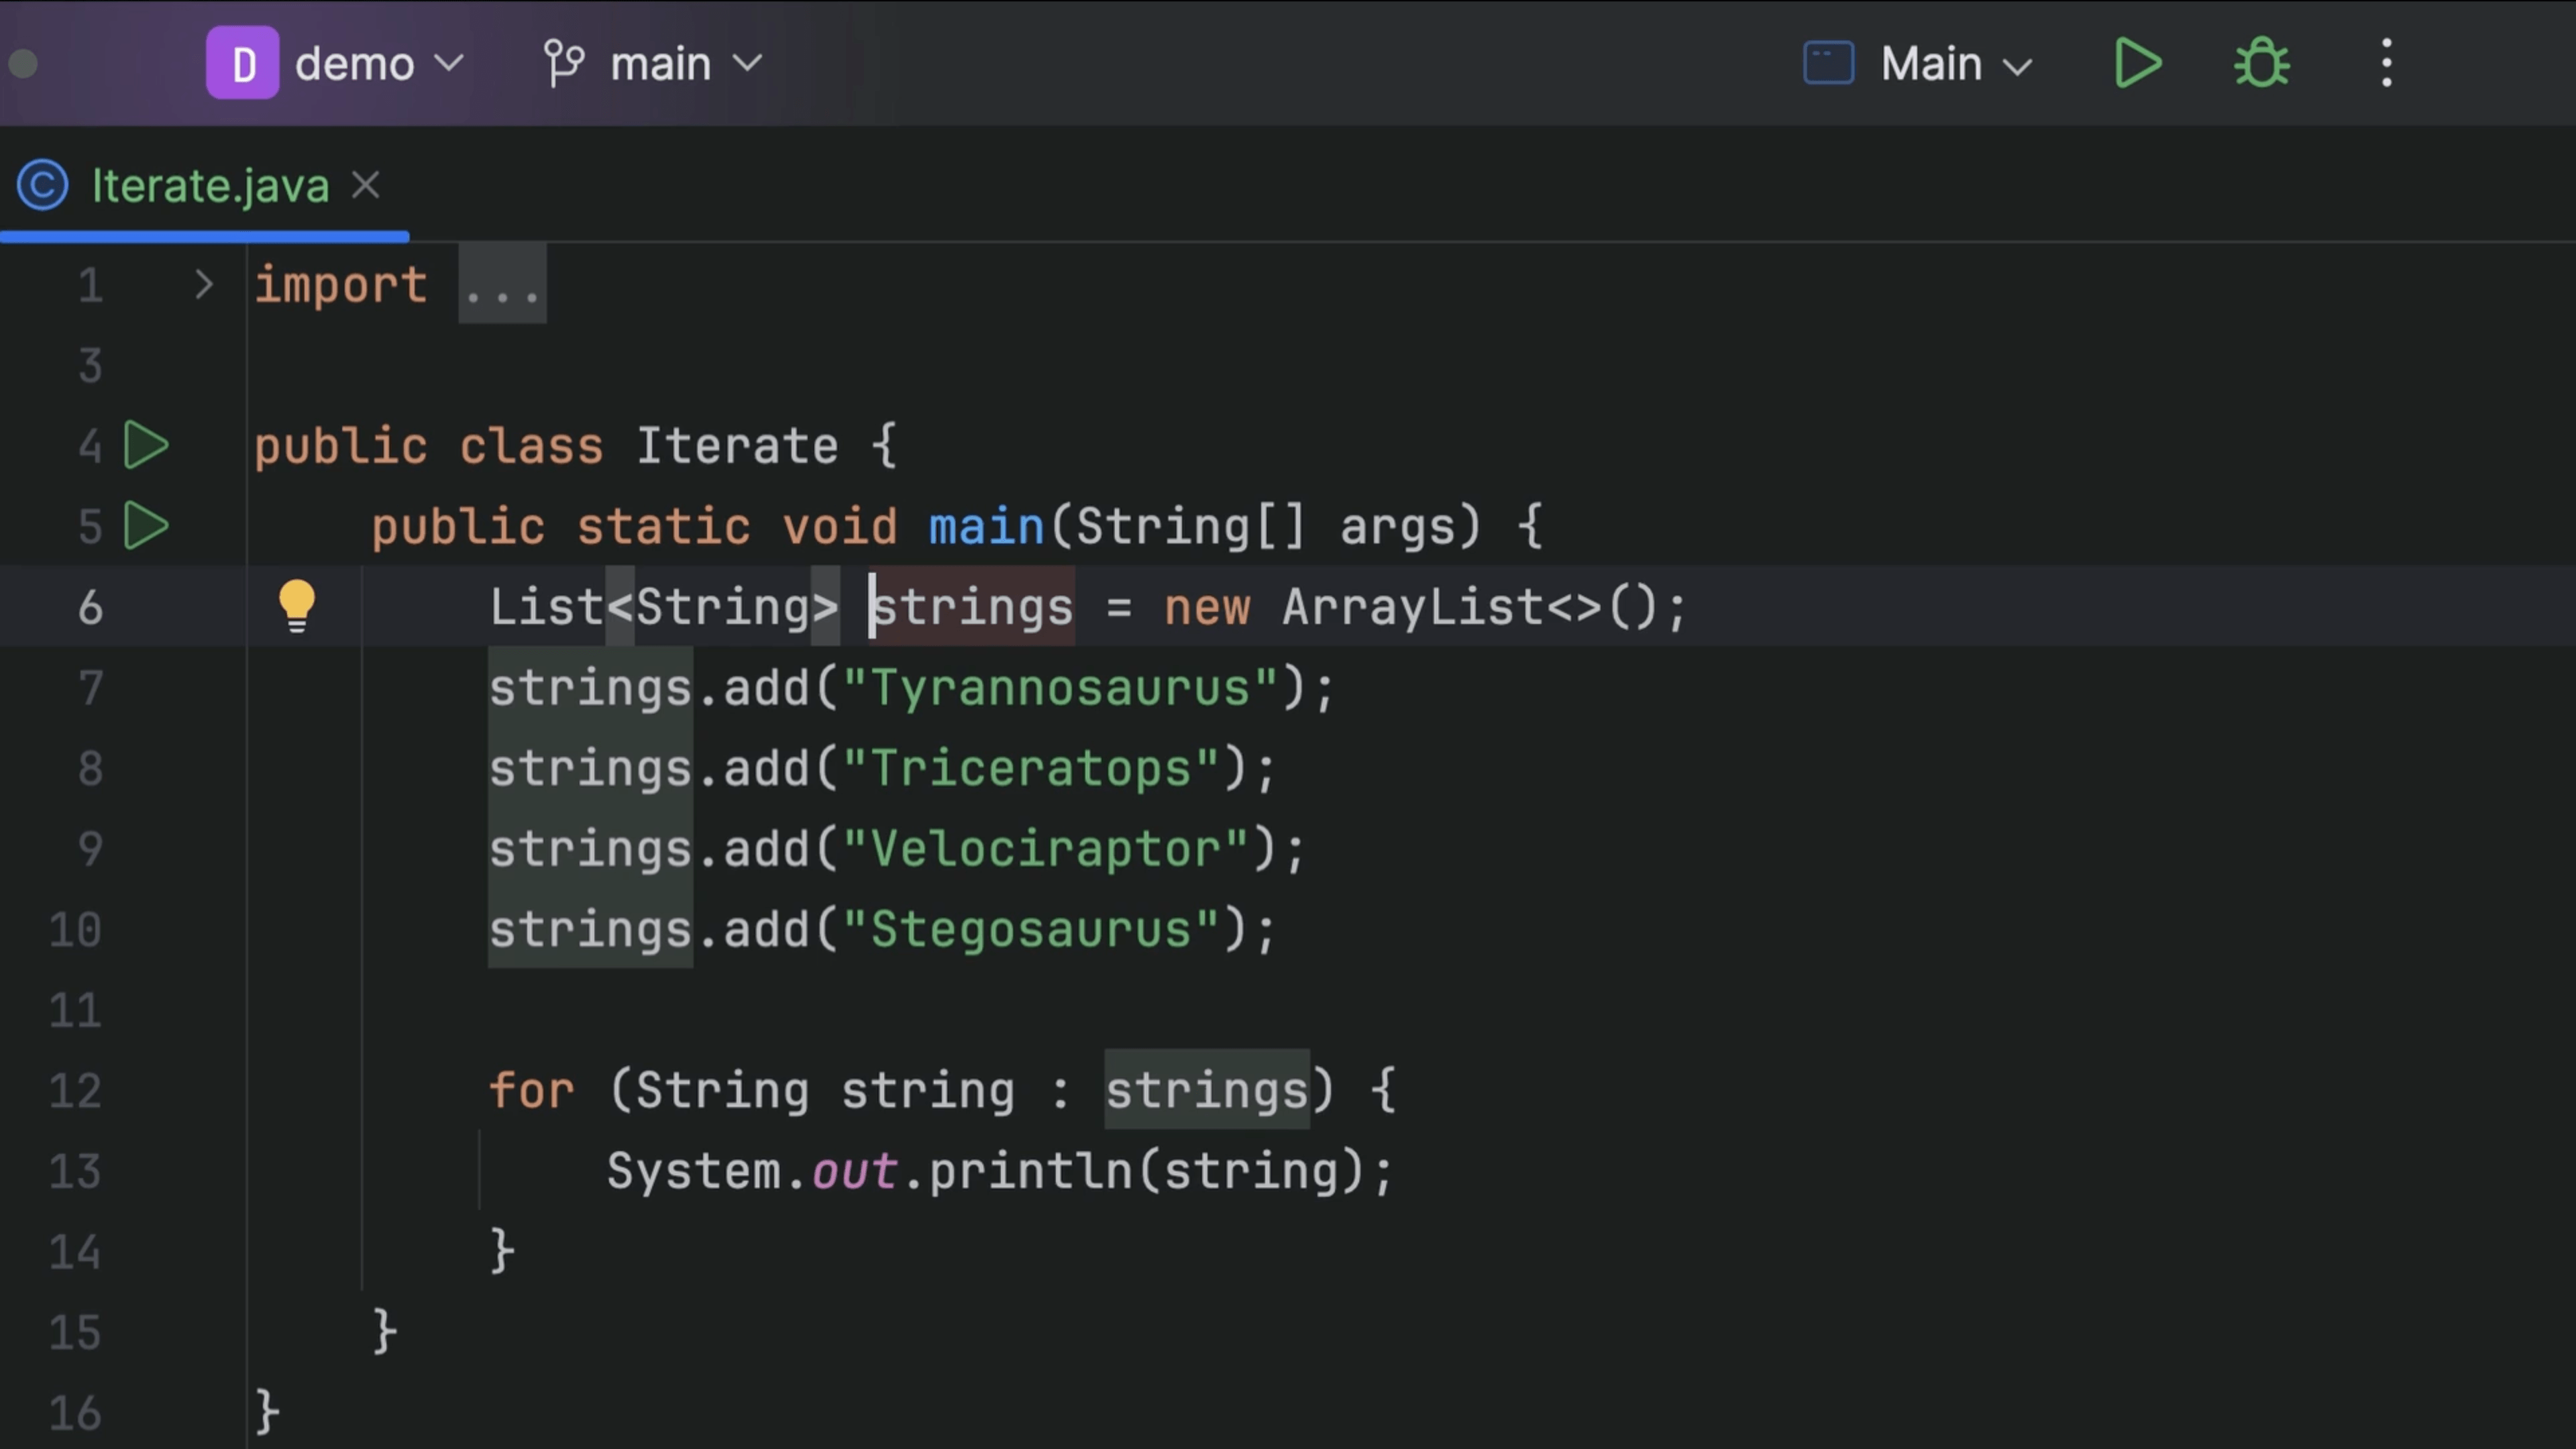2576x1449 pixels.
Task: Close the Iterate.java tab
Action: pyautogui.click(x=366, y=185)
